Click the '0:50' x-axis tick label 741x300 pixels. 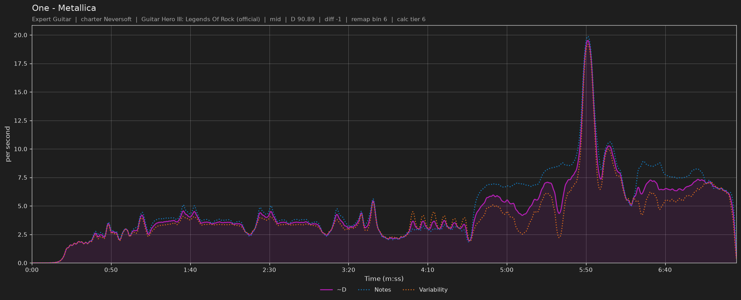point(111,270)
